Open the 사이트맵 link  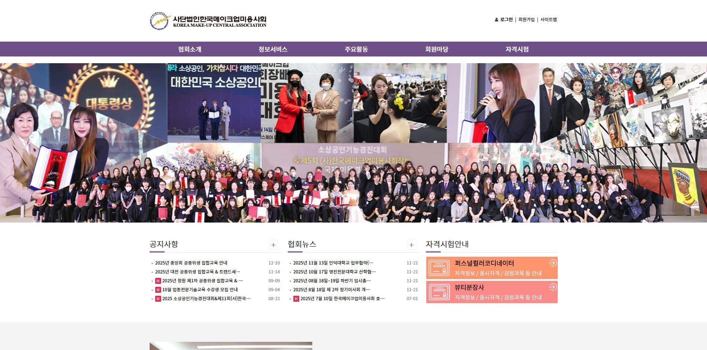click(x=548, y=20)
